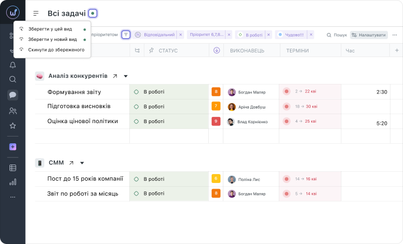Image resolution: width=403 pixels, height=244 pixels.
Task: Click priority 6 badge of Пост до 15 років
Action: (x=216, y=179)
